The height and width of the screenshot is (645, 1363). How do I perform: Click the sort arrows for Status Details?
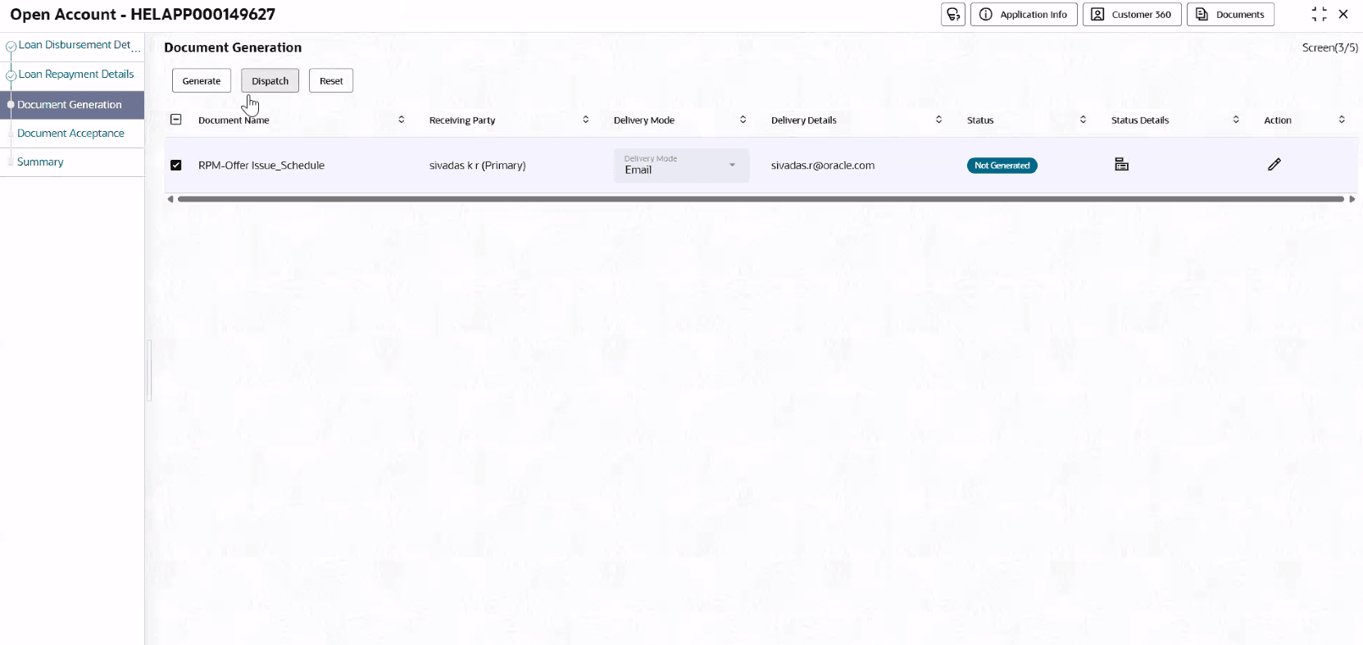pyautogui.click(x=1236, y=120)
